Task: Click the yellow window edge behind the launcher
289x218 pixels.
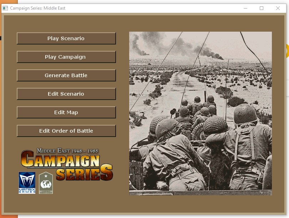Action: tap(288, 52)
